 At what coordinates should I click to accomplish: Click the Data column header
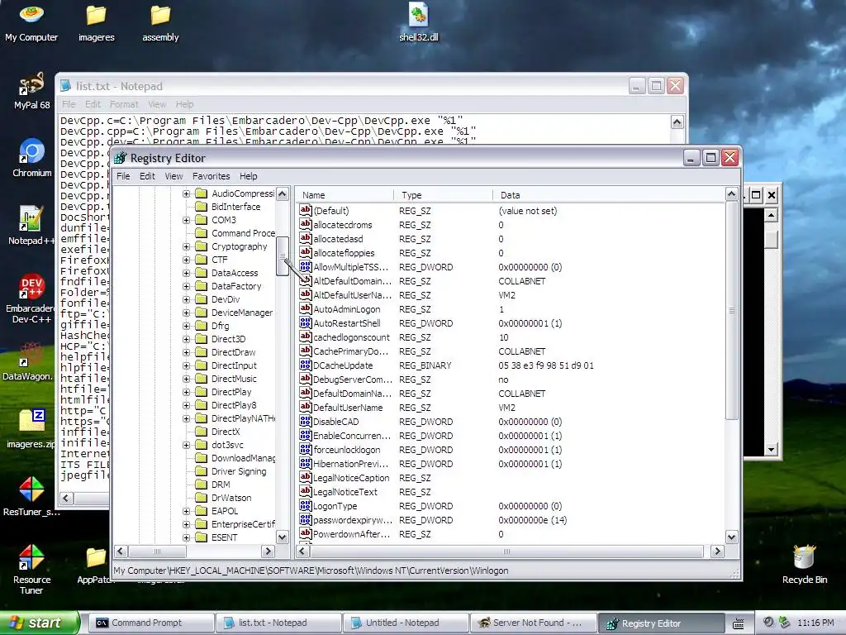608,195
